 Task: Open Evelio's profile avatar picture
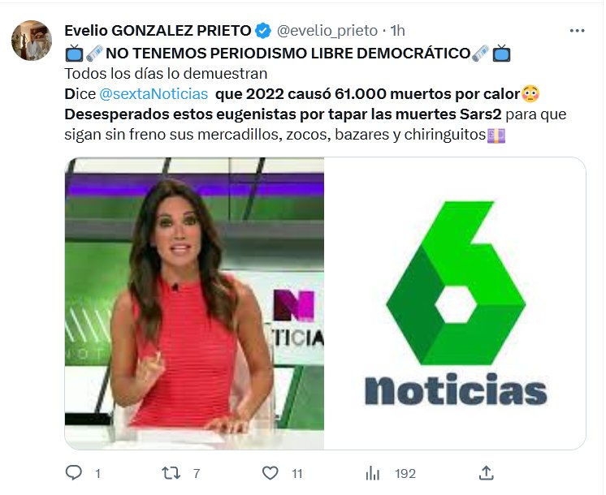(x=32, y=40)
